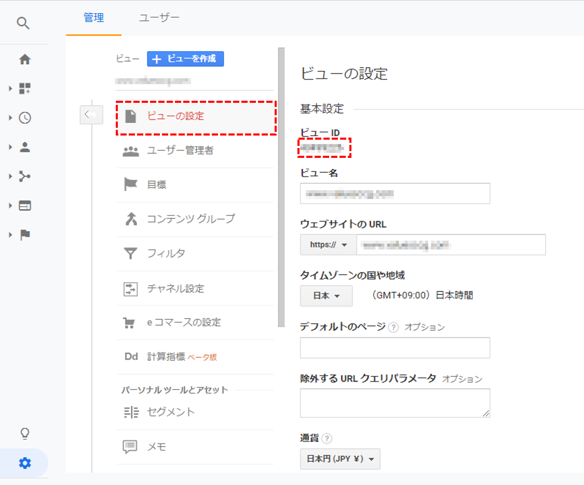Click the lightbulb insights icon
The width and height of the screenshot is (584, 485).
point(23,434)
